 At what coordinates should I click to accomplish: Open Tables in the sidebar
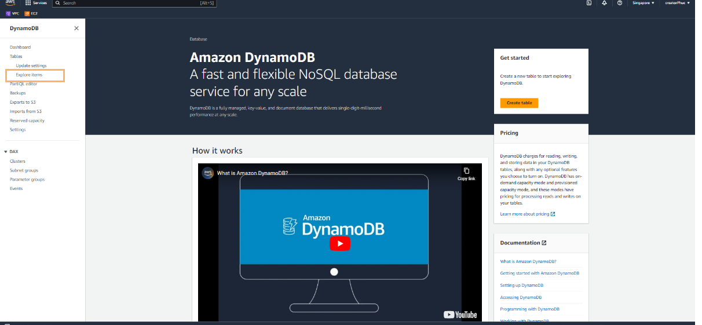click(x=16, y=56)
